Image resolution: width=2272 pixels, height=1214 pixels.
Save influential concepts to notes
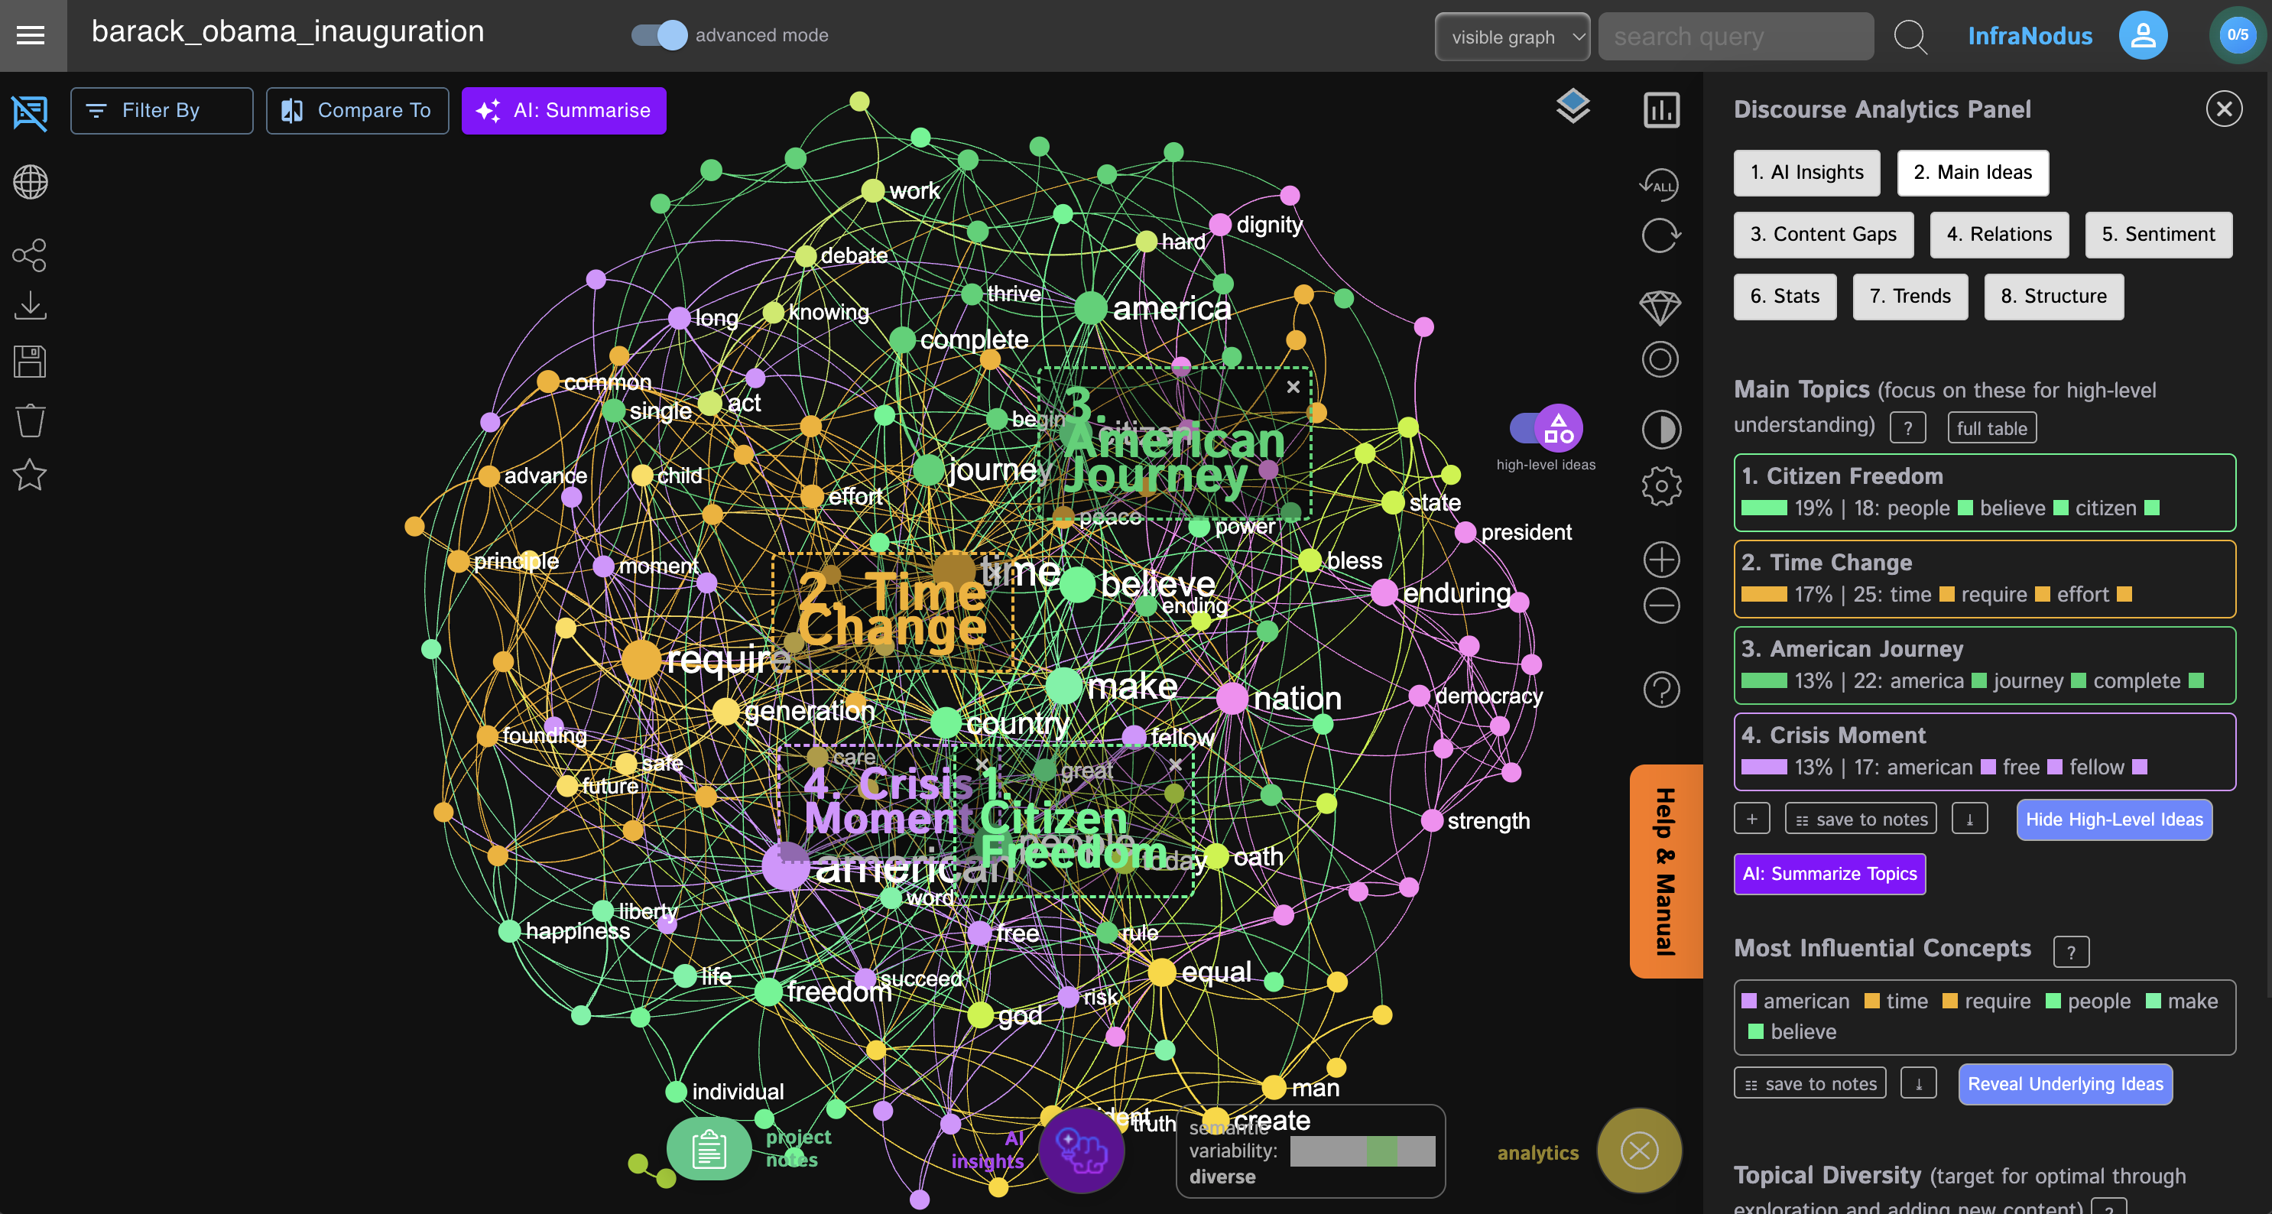[1809, 1083]
